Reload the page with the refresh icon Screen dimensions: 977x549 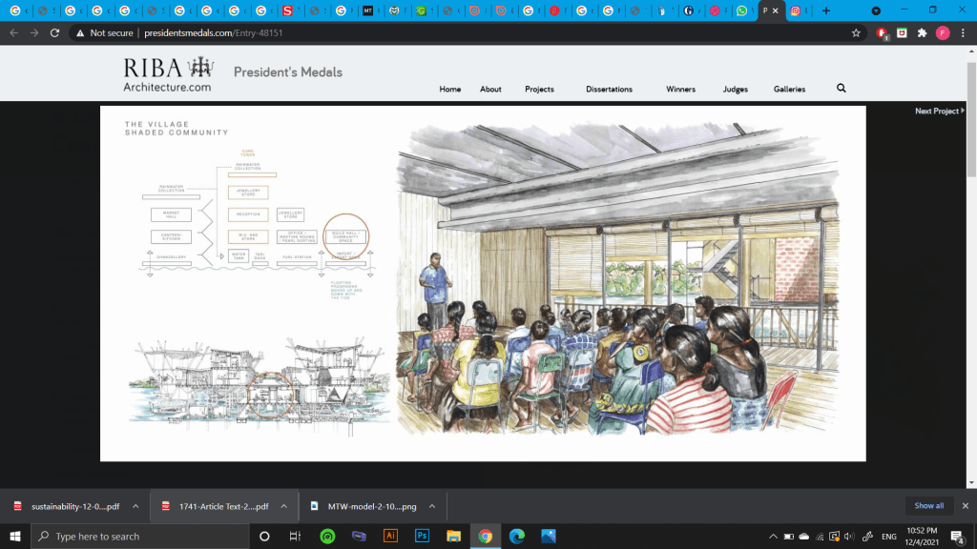click(x=55, y=32)
